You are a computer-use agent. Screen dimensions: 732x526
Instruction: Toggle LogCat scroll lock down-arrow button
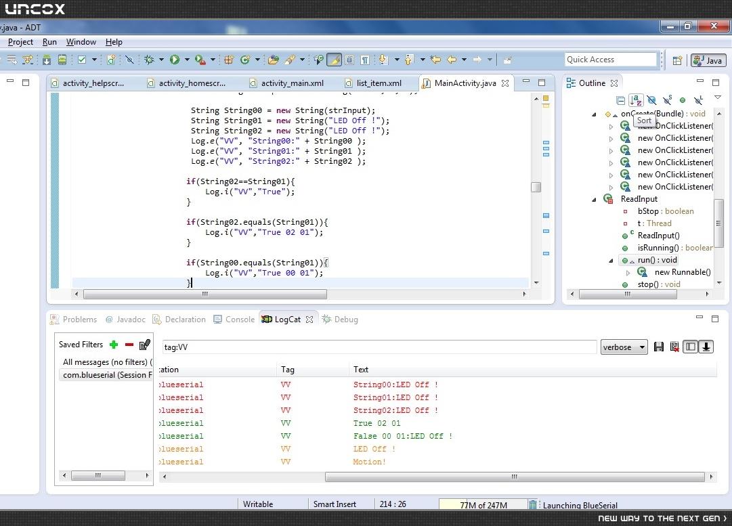click(x=706, y=347)
